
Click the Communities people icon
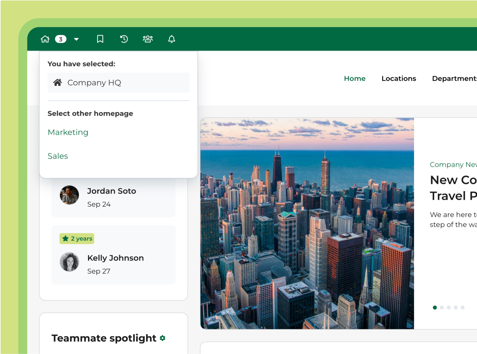coord(148,39)
